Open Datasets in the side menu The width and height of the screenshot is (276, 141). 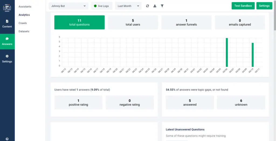tap(24, 32)
